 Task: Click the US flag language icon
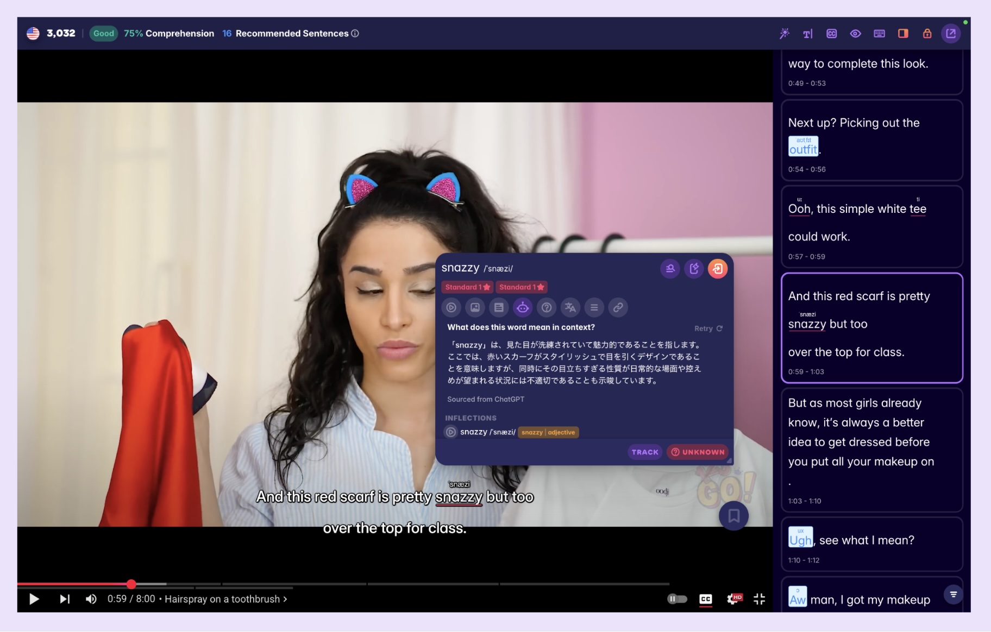click(33, 33)
